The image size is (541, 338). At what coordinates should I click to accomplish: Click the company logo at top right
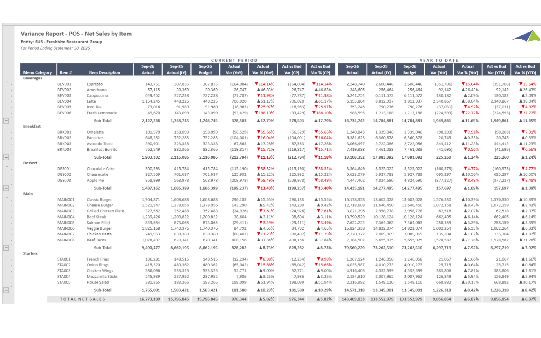[526, 36]
